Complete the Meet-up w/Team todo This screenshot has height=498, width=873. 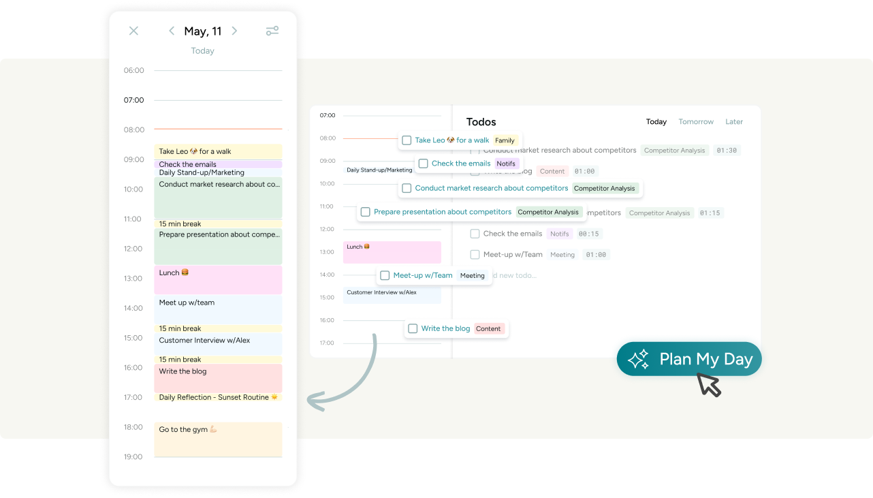(x=385, y=275)
